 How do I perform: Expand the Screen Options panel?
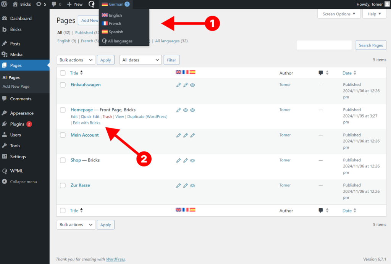click(339, 14)
